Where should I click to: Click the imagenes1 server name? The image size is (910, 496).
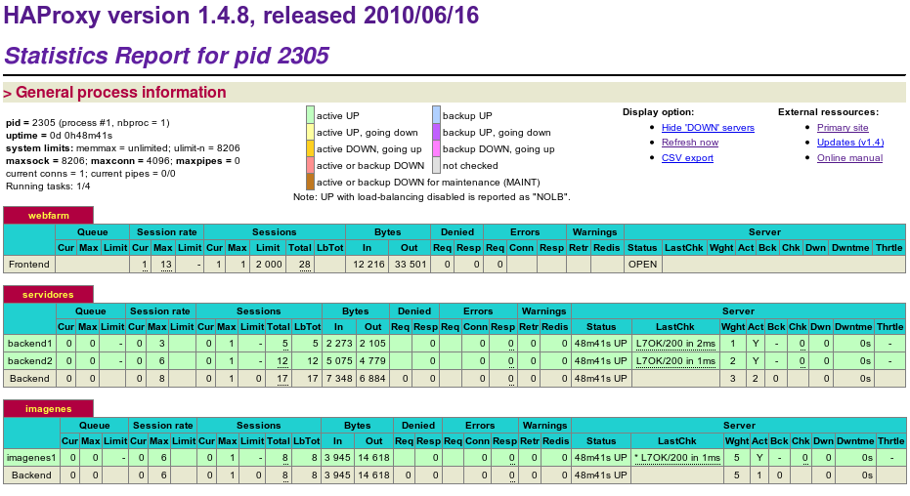click(x=31, y=458)
